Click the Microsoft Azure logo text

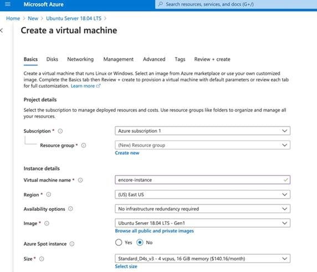tap(43, 4)
